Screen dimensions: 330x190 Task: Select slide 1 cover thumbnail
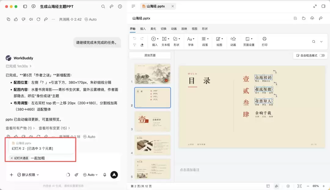coord(152,74)
